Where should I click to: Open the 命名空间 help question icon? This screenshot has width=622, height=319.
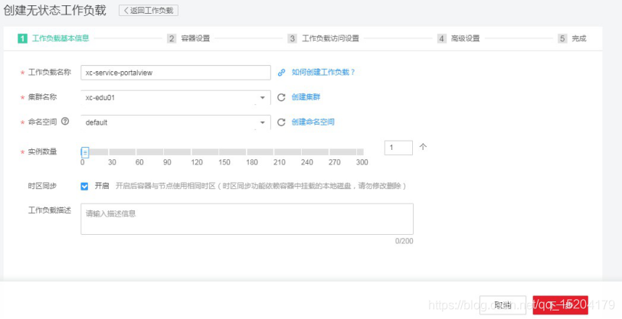65,122
